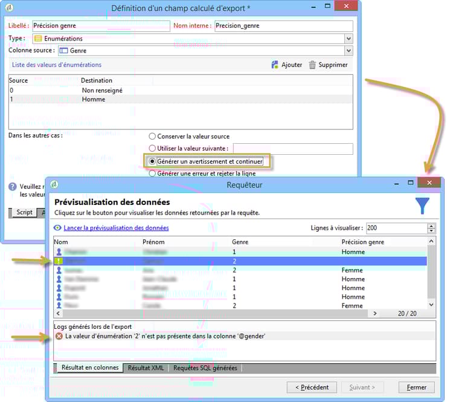Click the 'Liste des valeurs d'énumérations' heading
Screen dimensions: 453x402
point(57,65)
